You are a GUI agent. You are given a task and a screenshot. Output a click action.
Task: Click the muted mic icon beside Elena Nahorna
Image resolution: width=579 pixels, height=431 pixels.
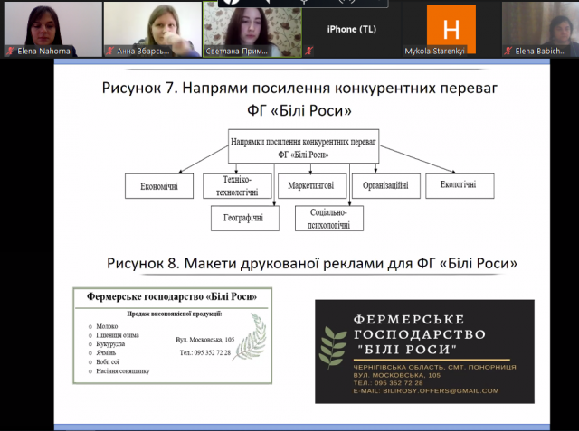click(10, 51)
